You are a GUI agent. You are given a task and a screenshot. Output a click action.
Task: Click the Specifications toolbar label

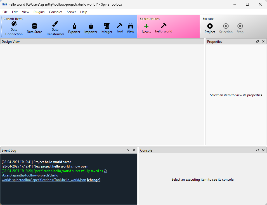pyautogui.click(x=150, y=19)
